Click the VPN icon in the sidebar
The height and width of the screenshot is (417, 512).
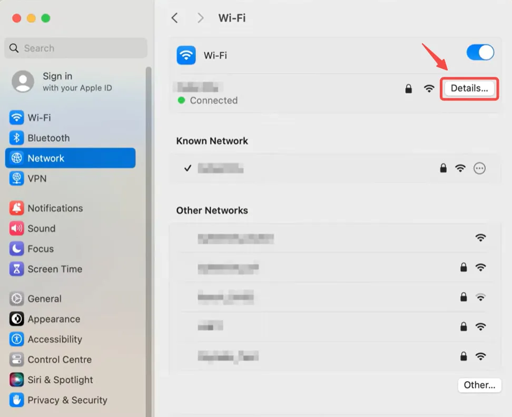16,178
